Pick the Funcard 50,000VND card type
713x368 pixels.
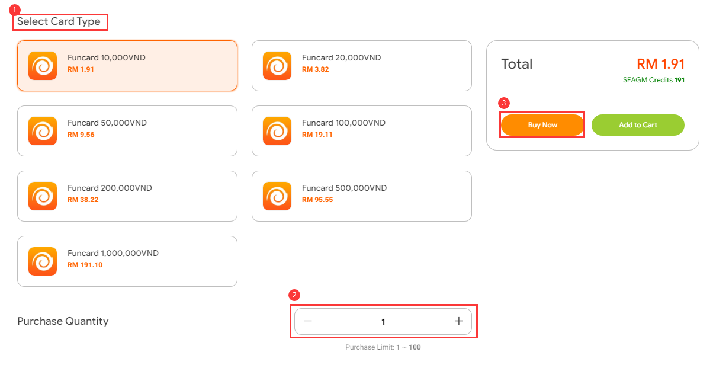tap(127, 131)
